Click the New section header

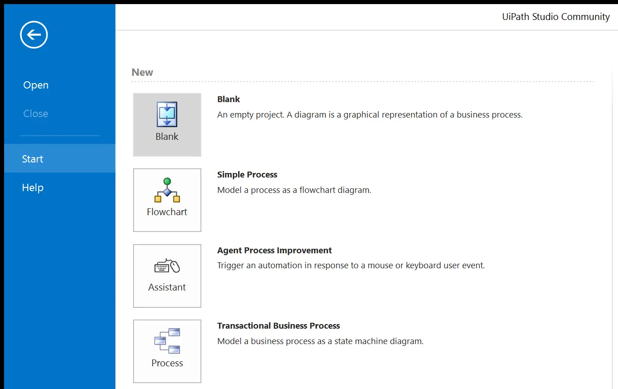point(142,73)
